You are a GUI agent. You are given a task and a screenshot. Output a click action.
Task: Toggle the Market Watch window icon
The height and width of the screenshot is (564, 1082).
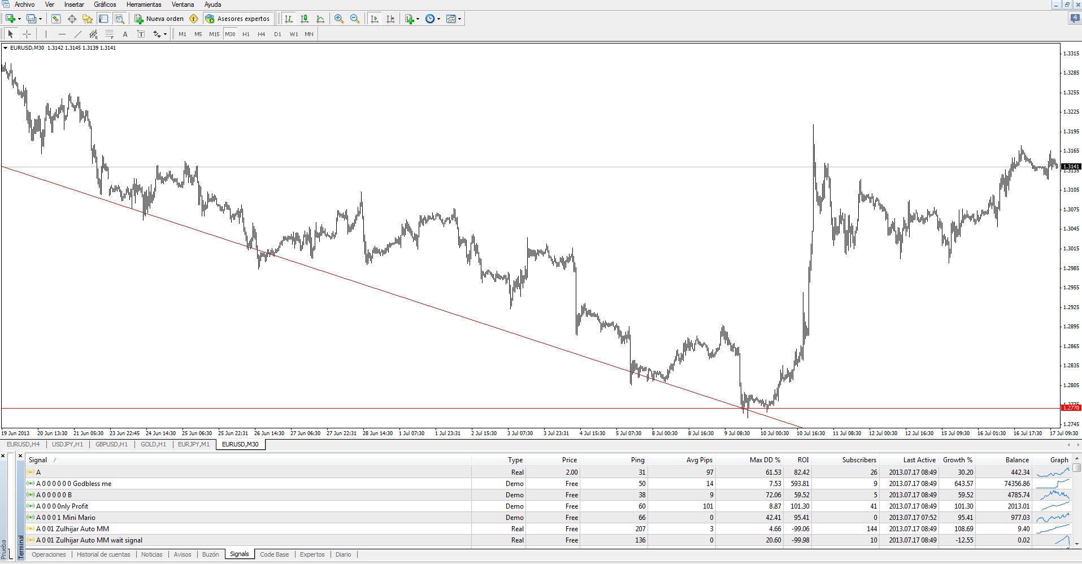[56, 19]
